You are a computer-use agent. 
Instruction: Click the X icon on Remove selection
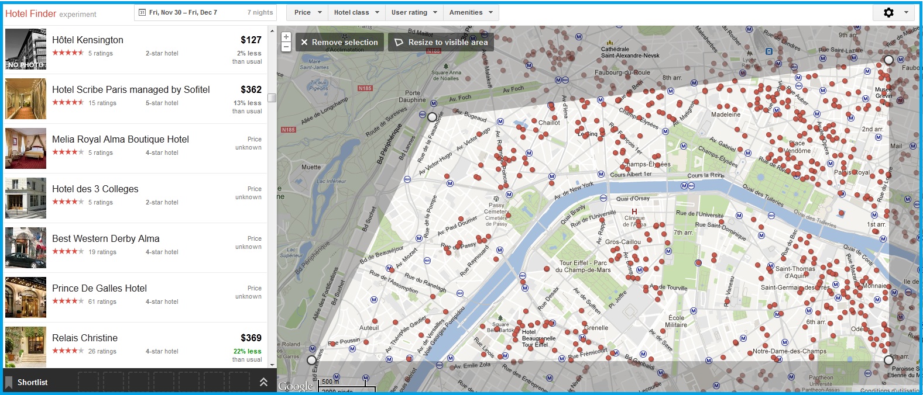click(x=304, y=42)
